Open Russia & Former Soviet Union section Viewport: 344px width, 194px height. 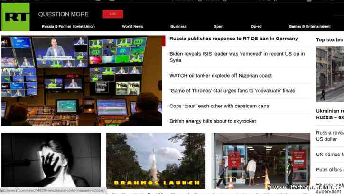point(68,27)
